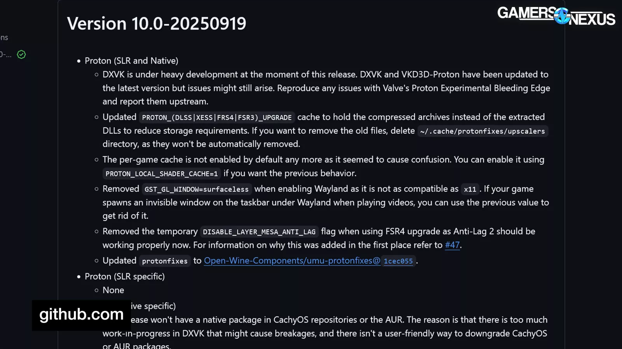Click the Gamers Nexus globe logo icon
Viewport: 622px width, 349px height.
[x=562, y=16]
